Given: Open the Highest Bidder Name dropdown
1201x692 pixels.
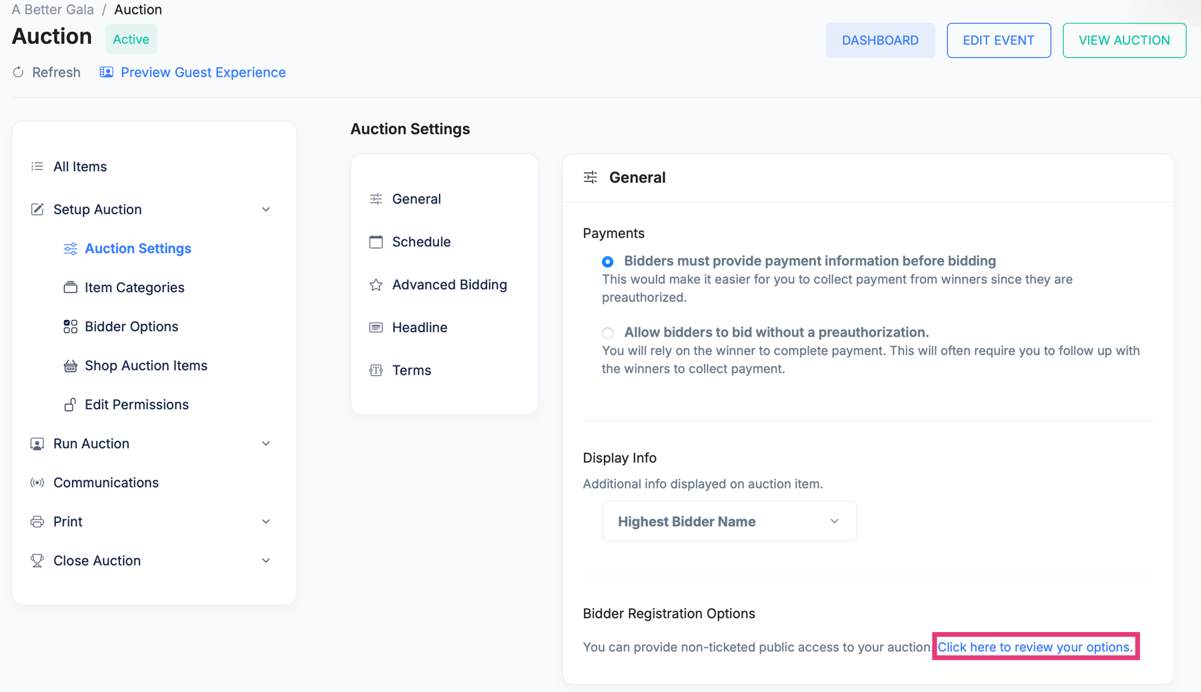Looking at the screenshot, I should coord(729,521).
